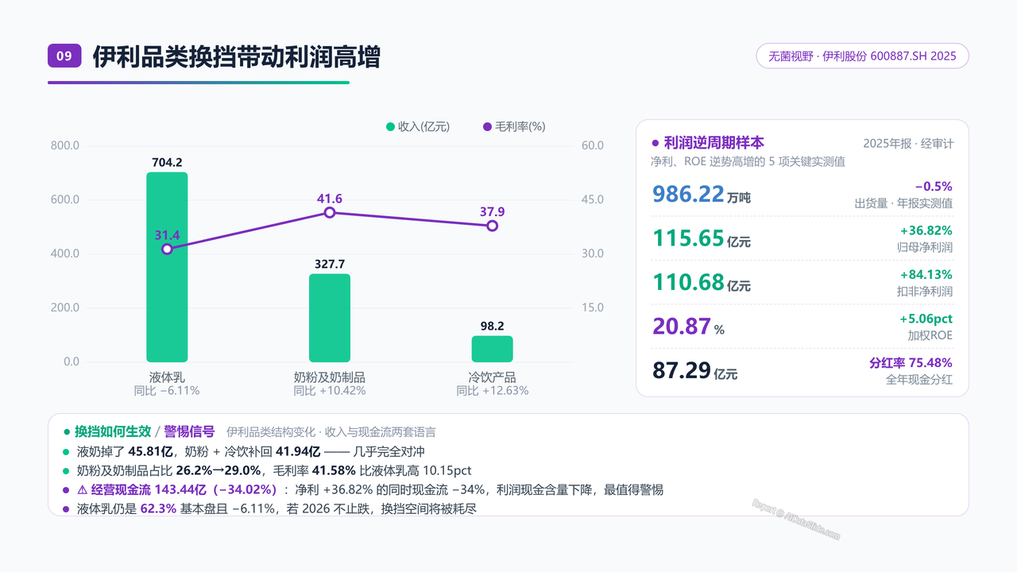1017x572 pixels.
Task: Select the 87.29 亿元 value
Action: (695, 370)
